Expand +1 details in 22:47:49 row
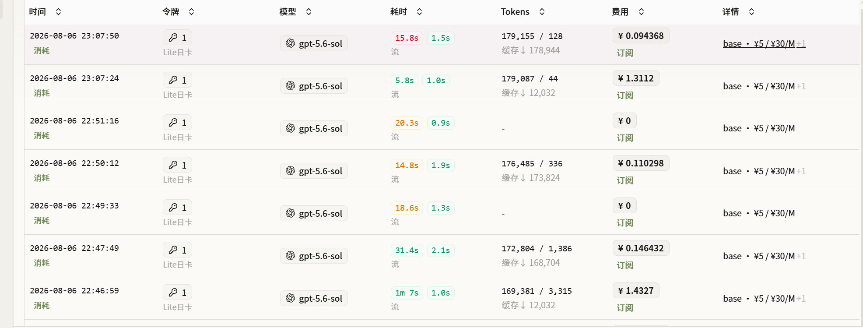This screenshot has height=328, width=863. [801, 256]
